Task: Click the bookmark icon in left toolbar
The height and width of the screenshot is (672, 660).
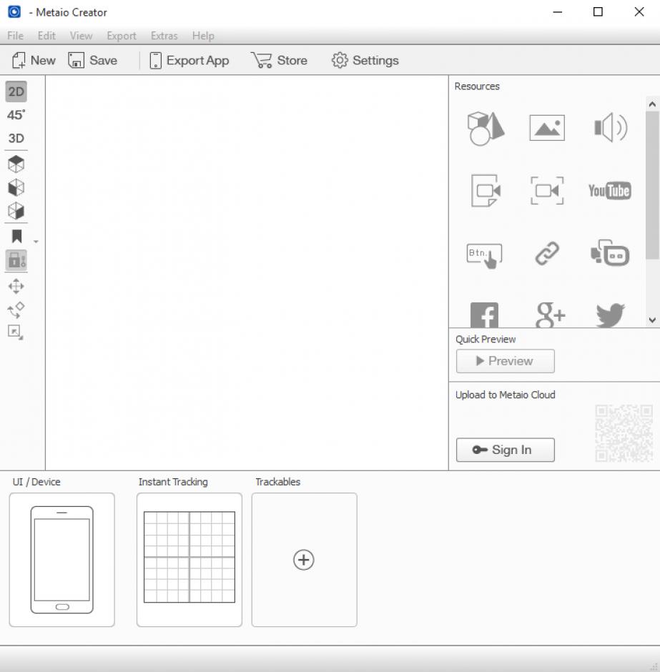Action: tap(16, 236)
